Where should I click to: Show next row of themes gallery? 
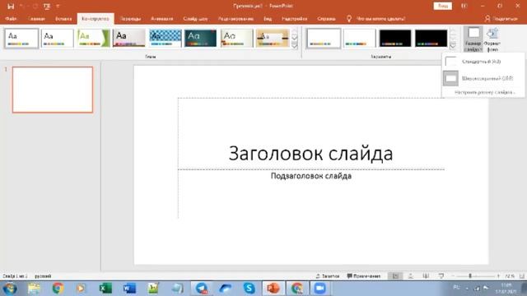[295, 39]
